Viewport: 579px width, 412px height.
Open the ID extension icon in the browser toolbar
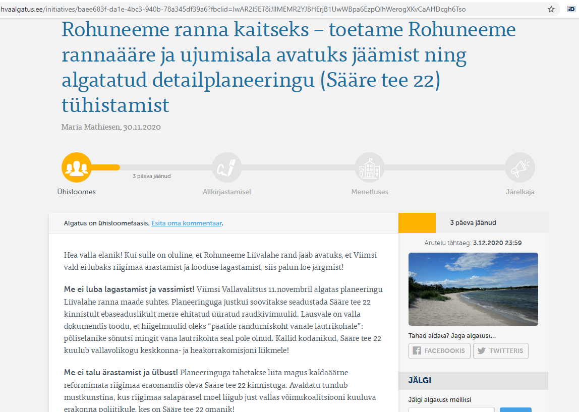[x=571, y=9]
